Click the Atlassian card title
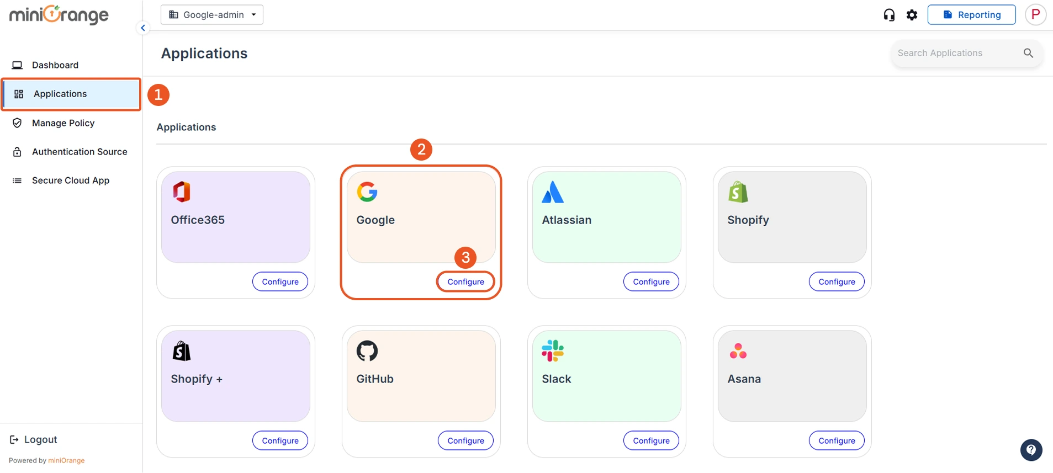The image size is (1053, 473). (567, 220)
